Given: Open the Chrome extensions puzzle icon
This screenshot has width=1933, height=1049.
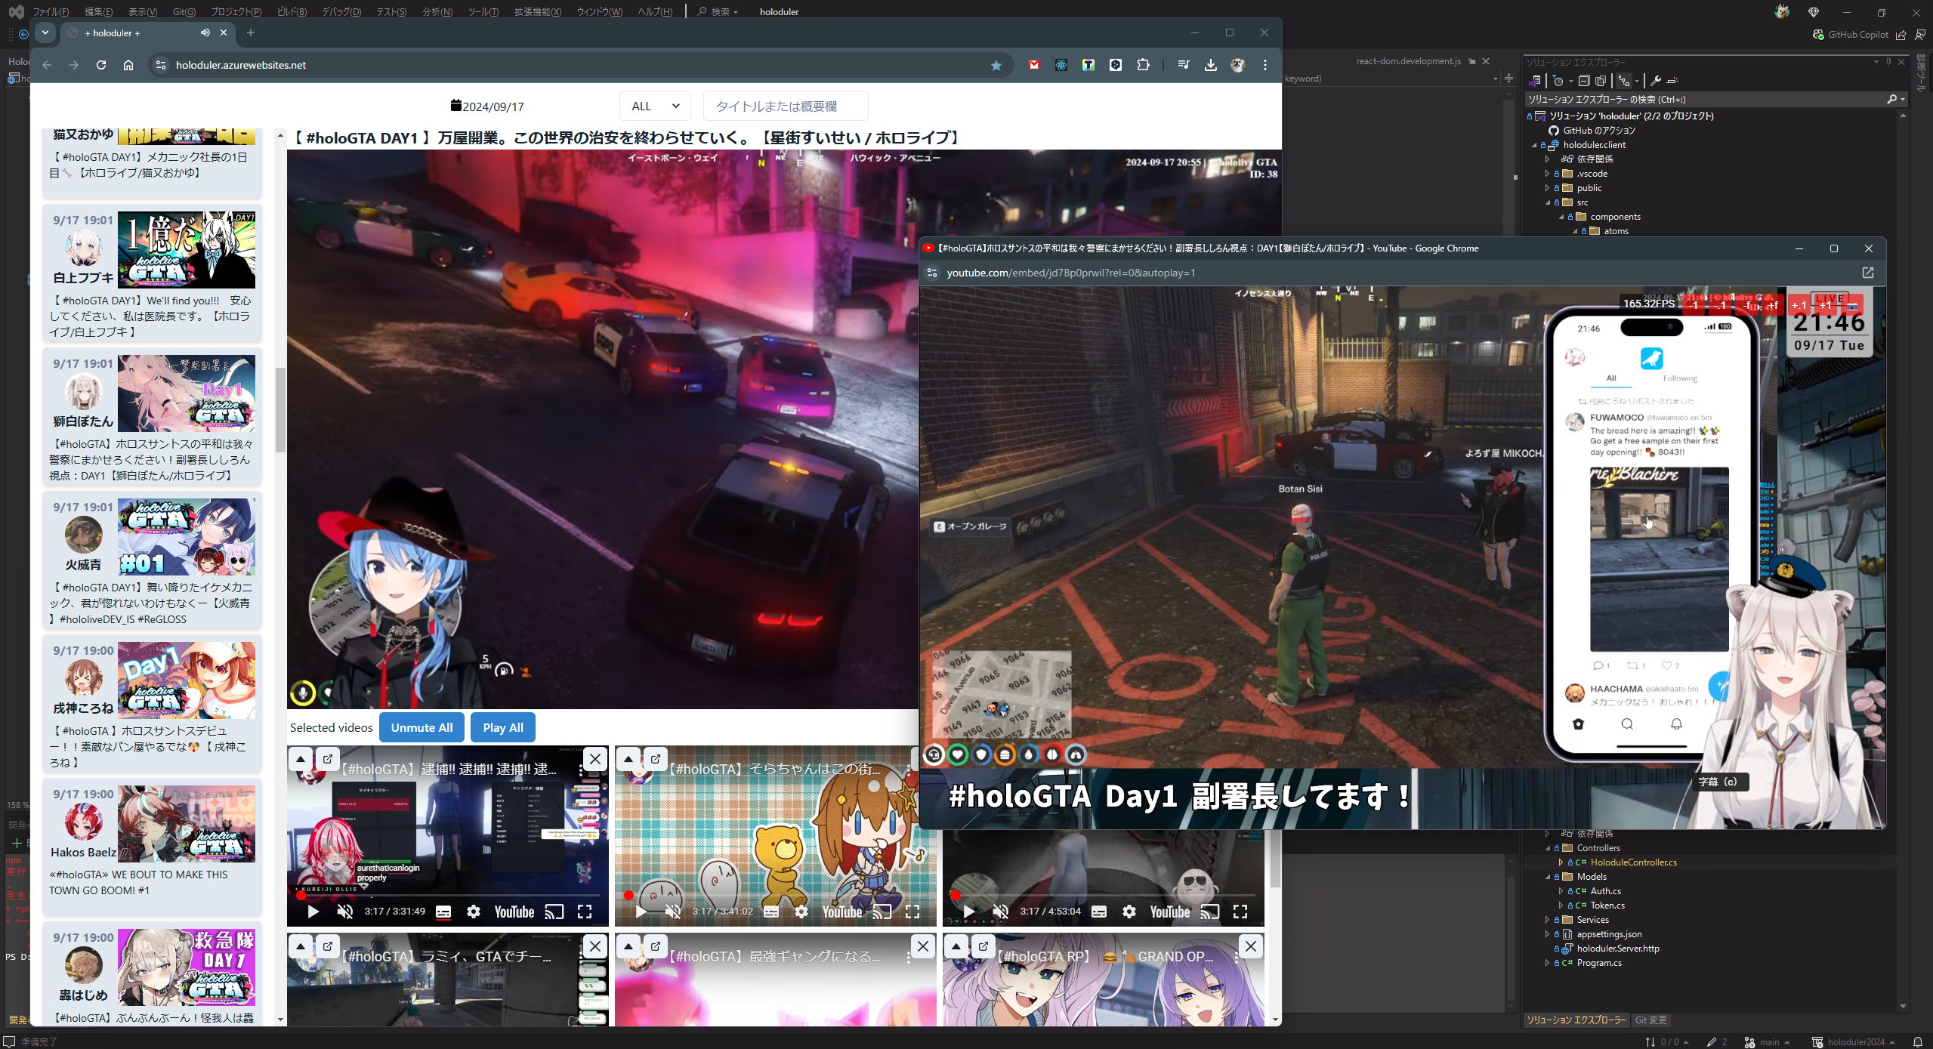Looking at the screenshot, I should pos(1144,65).
